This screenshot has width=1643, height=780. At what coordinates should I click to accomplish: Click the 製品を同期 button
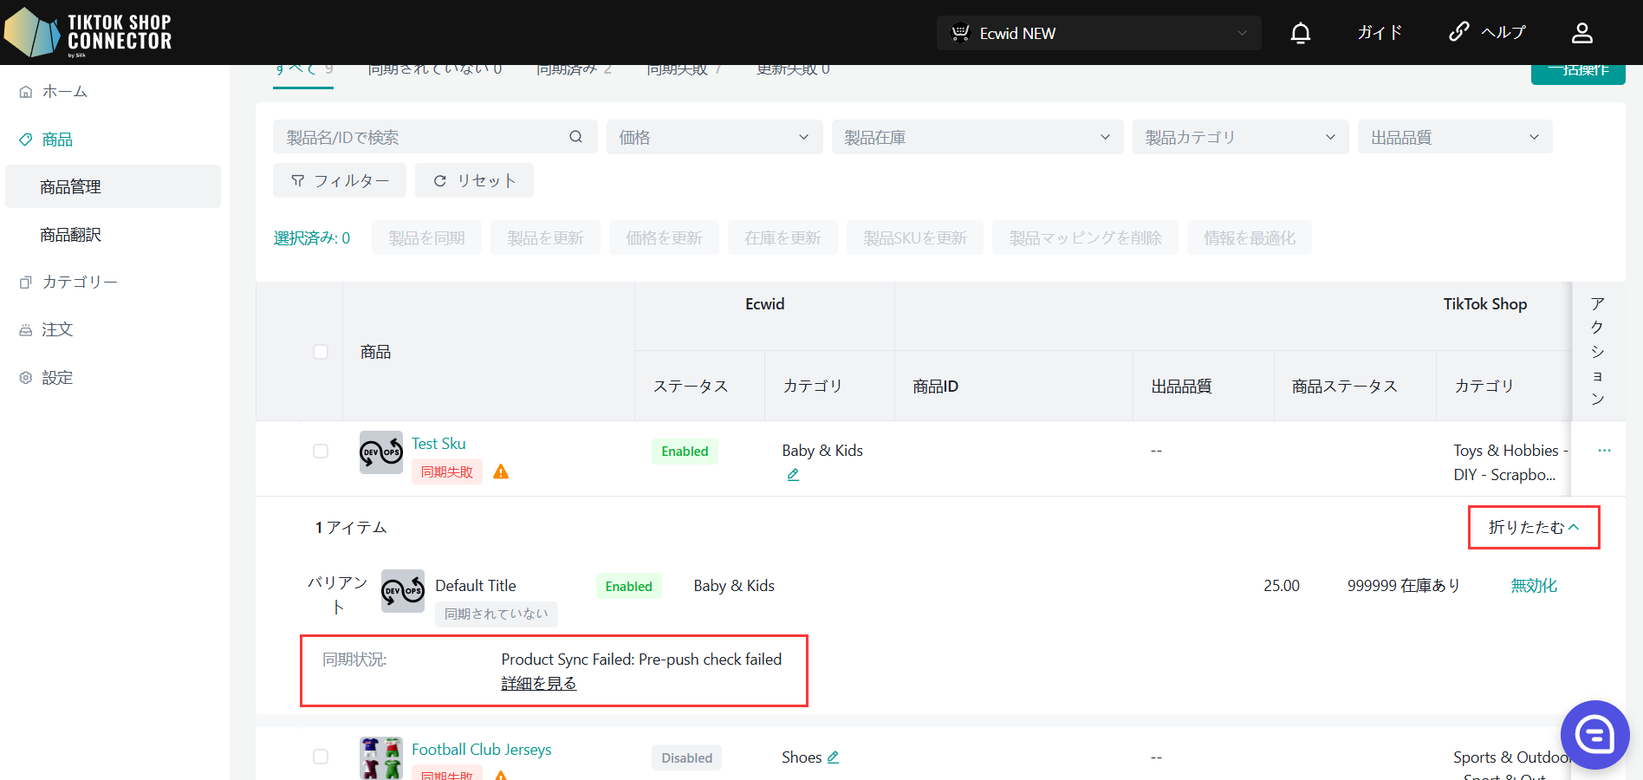click(426, 237)
